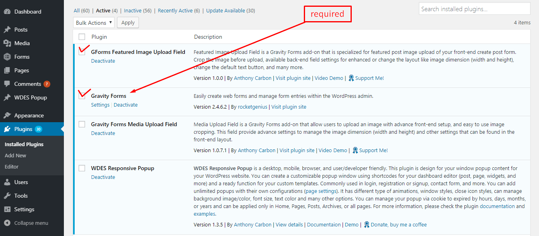
Task: Deactivate GForms Featured Image Upload Field
Action: [x=103, y=61]
